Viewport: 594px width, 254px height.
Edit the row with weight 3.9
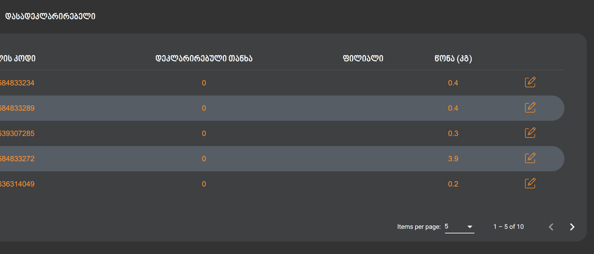pyautogui.click(x=530, y=158)
